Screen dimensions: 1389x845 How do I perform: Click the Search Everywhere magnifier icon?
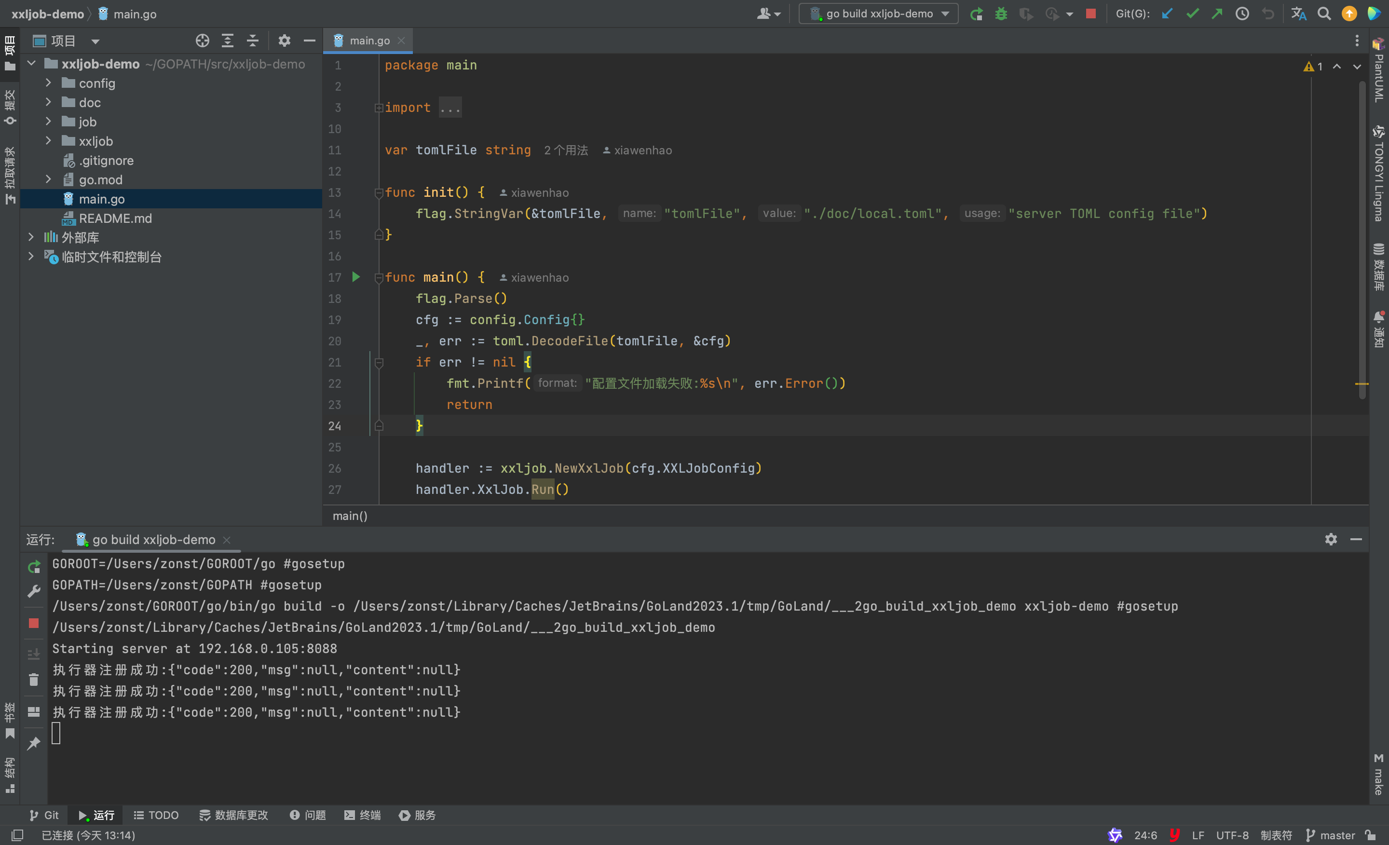coord(1323,14)
